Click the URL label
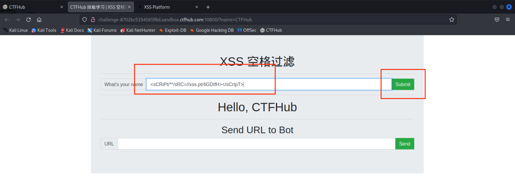The width and height of the screenshot is (515, 195). pyautogui.click(x=109, y=144)
